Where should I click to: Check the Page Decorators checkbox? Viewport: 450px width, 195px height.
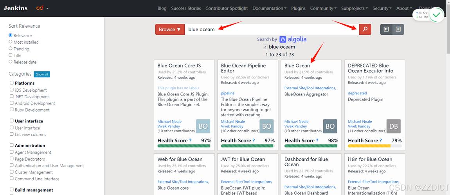pyautogui.click(x=11, y=158)
